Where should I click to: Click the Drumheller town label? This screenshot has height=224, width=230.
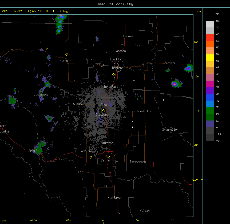(170, 130)
